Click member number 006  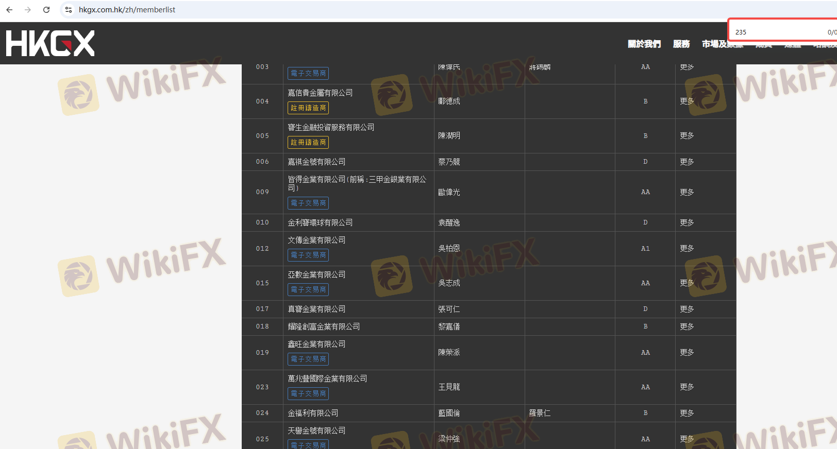pyautogui.click(x=262, y=162)
